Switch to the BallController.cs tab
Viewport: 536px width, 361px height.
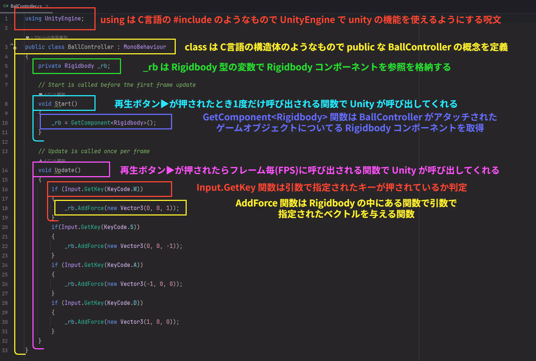coord(26,6)
